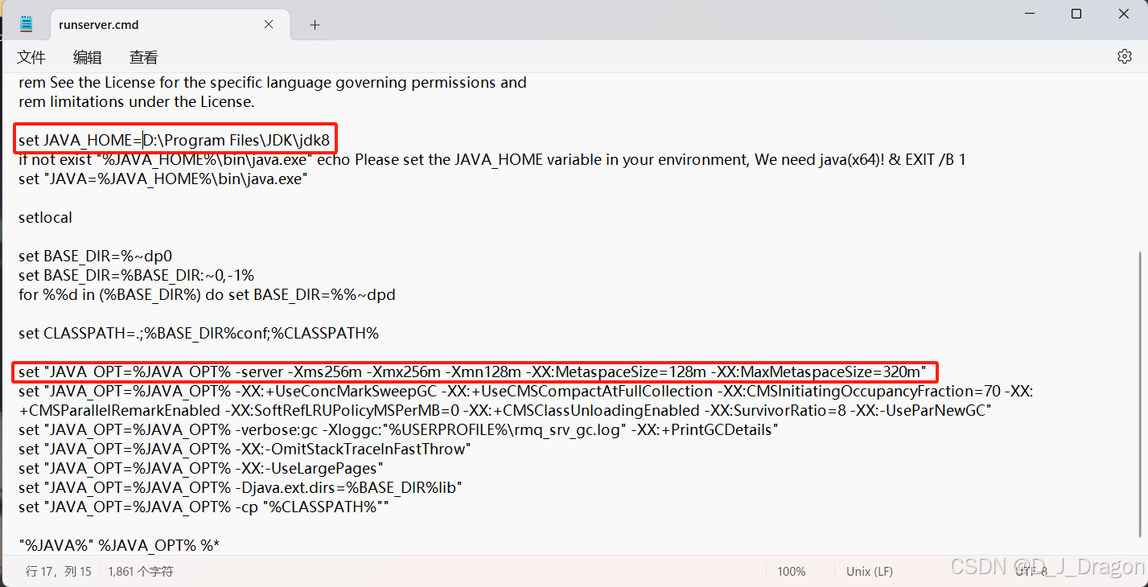This screenshot has height=587, width=1148.
Task: Click the "set CLASSPATH=" line
Action: [199, 334]
